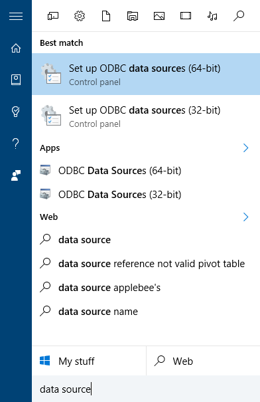
Task: Filter results by Photos icon
Action: coord(159,16)
